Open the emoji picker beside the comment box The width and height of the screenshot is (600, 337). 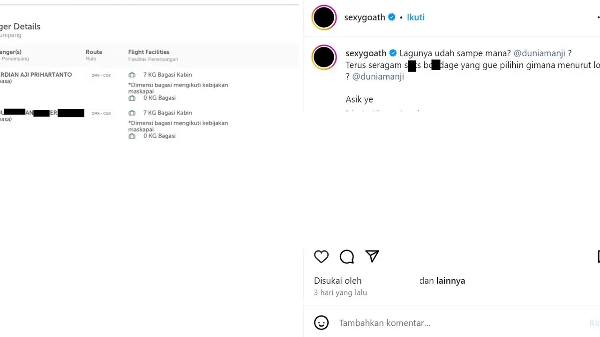tap(321, 322)
